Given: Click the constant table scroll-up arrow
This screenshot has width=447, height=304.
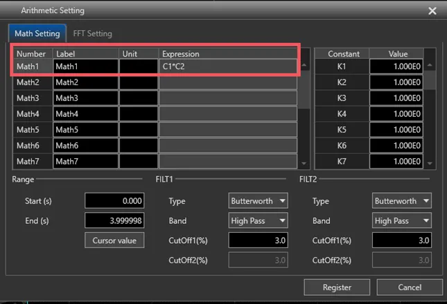Looking at the screenshot, I should [430, 66].
